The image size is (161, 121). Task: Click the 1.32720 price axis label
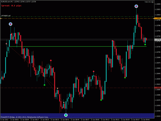coord(158,47)
